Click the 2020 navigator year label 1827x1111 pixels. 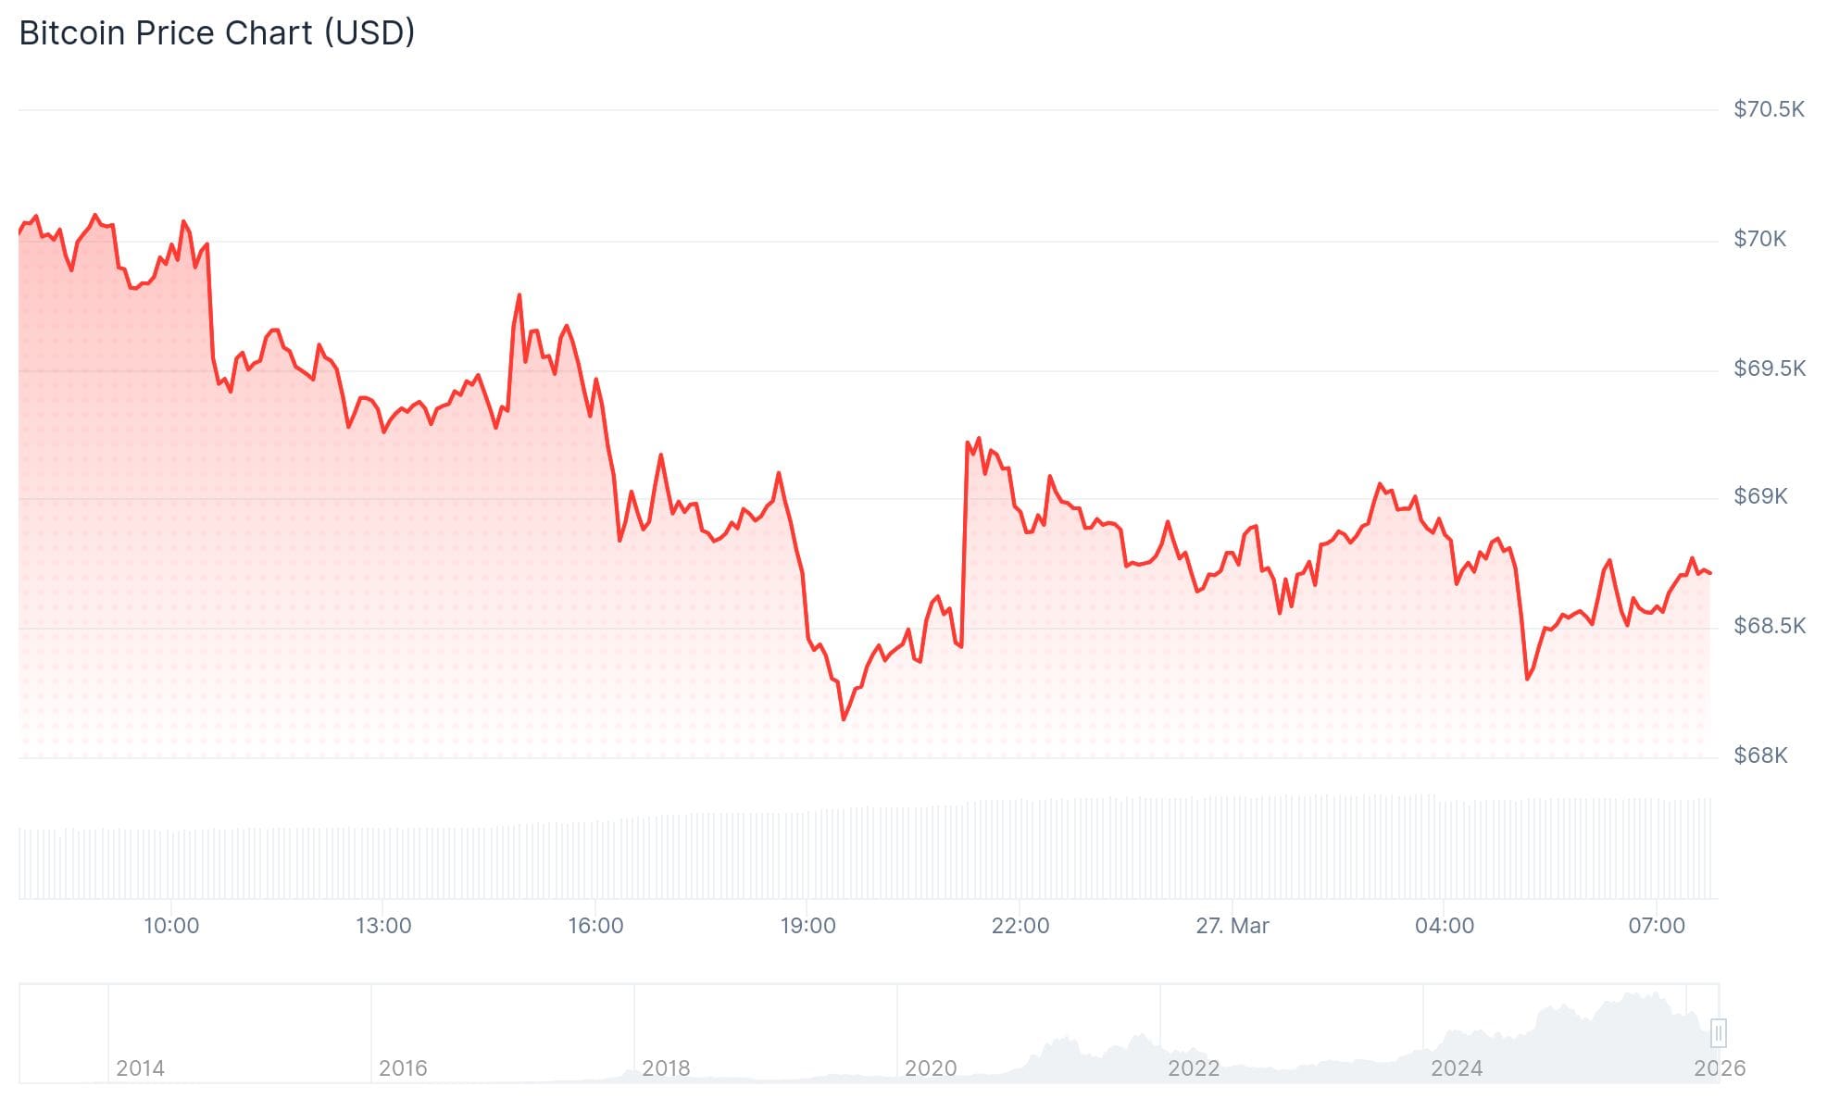tap(930, 1068)
